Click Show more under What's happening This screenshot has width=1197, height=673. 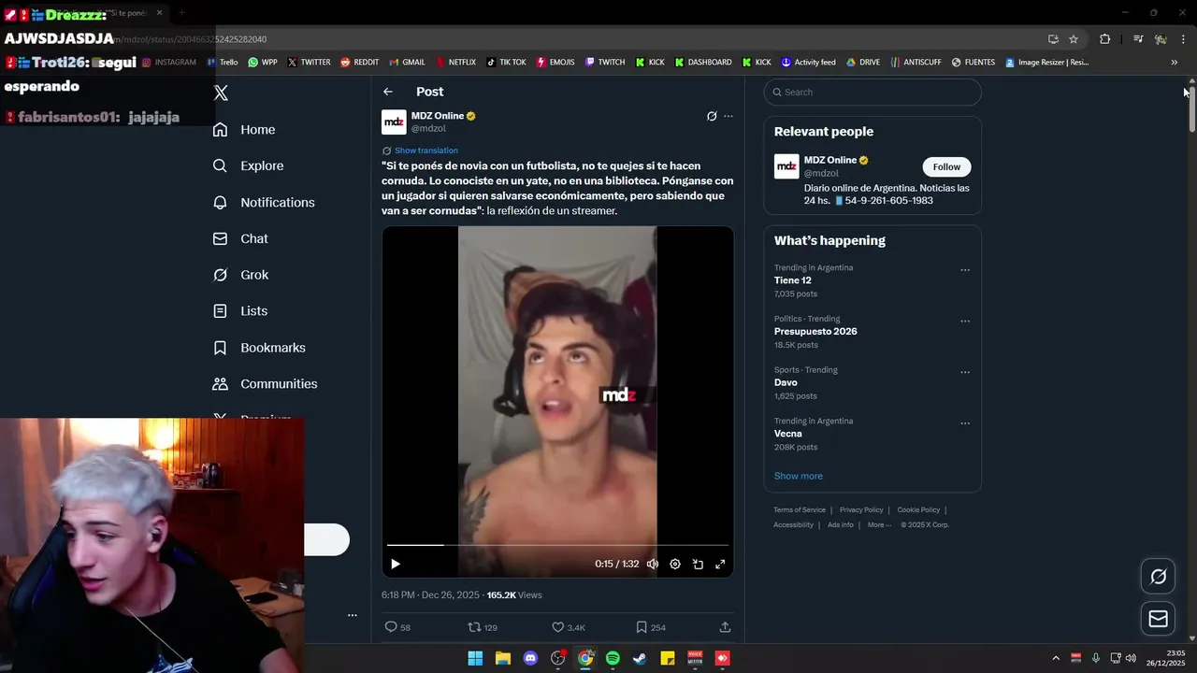point(798,476)
